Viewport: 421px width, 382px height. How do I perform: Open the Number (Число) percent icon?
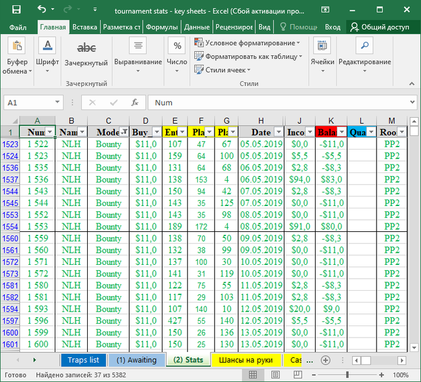pyautogui.click(x=177, y=46)
